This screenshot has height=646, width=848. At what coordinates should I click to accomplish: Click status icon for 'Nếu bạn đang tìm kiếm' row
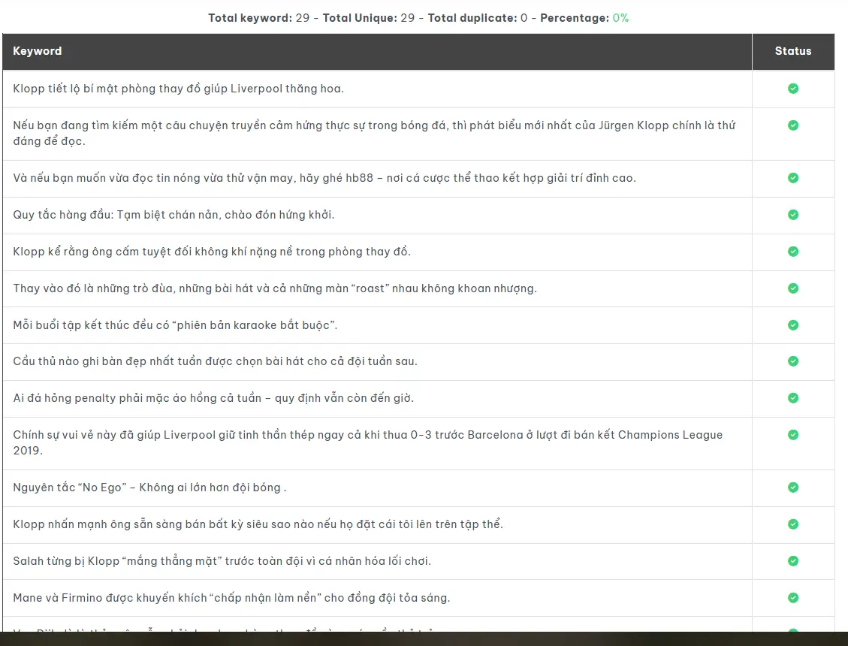pyautogui.click(x=792, y=125)
